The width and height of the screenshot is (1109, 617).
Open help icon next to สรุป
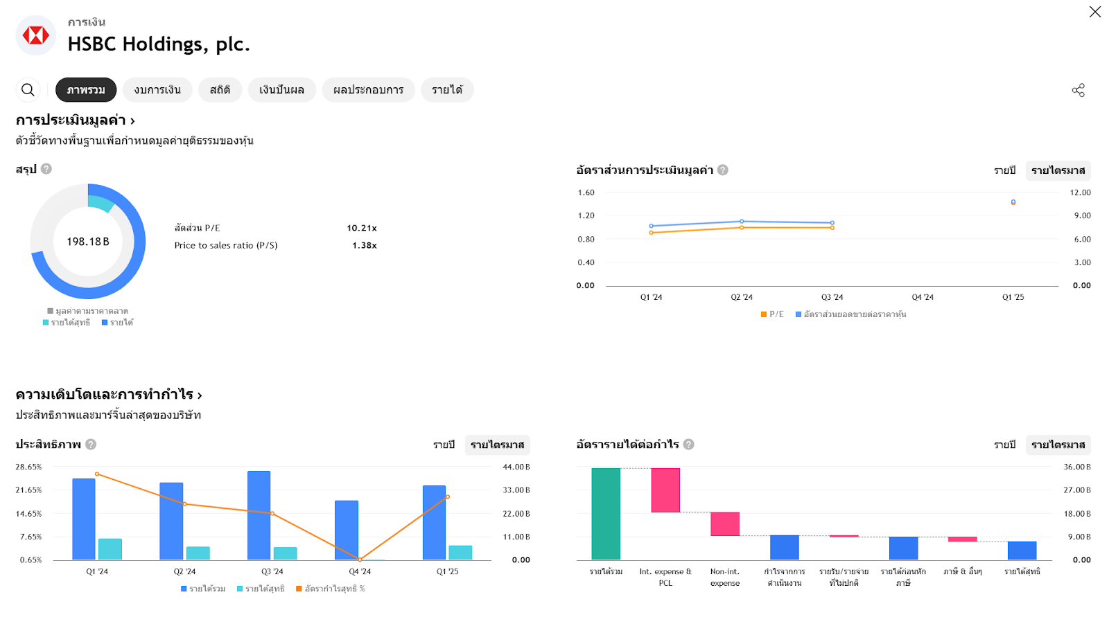46,169
